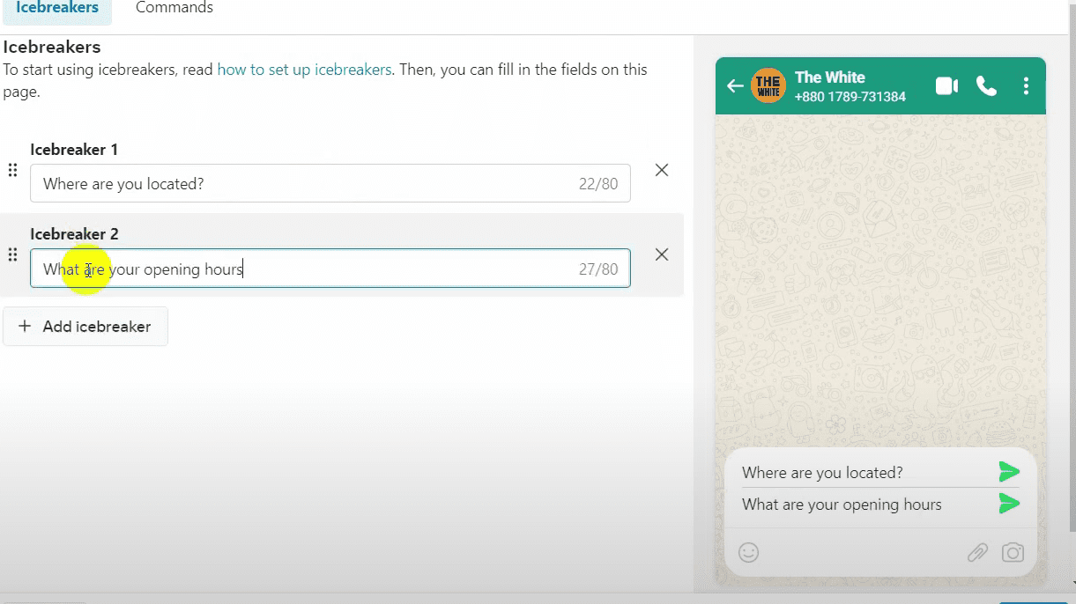Grab the drag handle for Icebreaker 1

click(12, 171)
